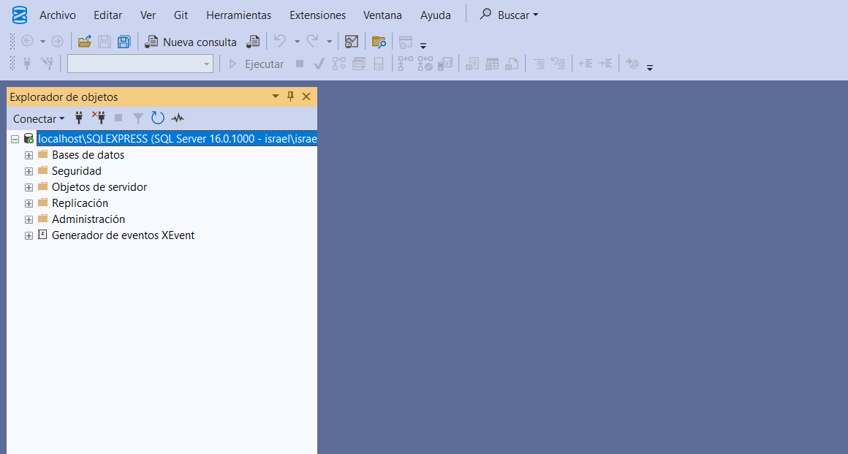This screenshot has height=454, width=848.
Task: Refresh the Object Explorer tree
Action: (158, 118)
